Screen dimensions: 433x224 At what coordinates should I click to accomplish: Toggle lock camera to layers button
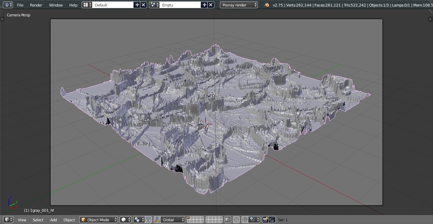coord(228,220)
